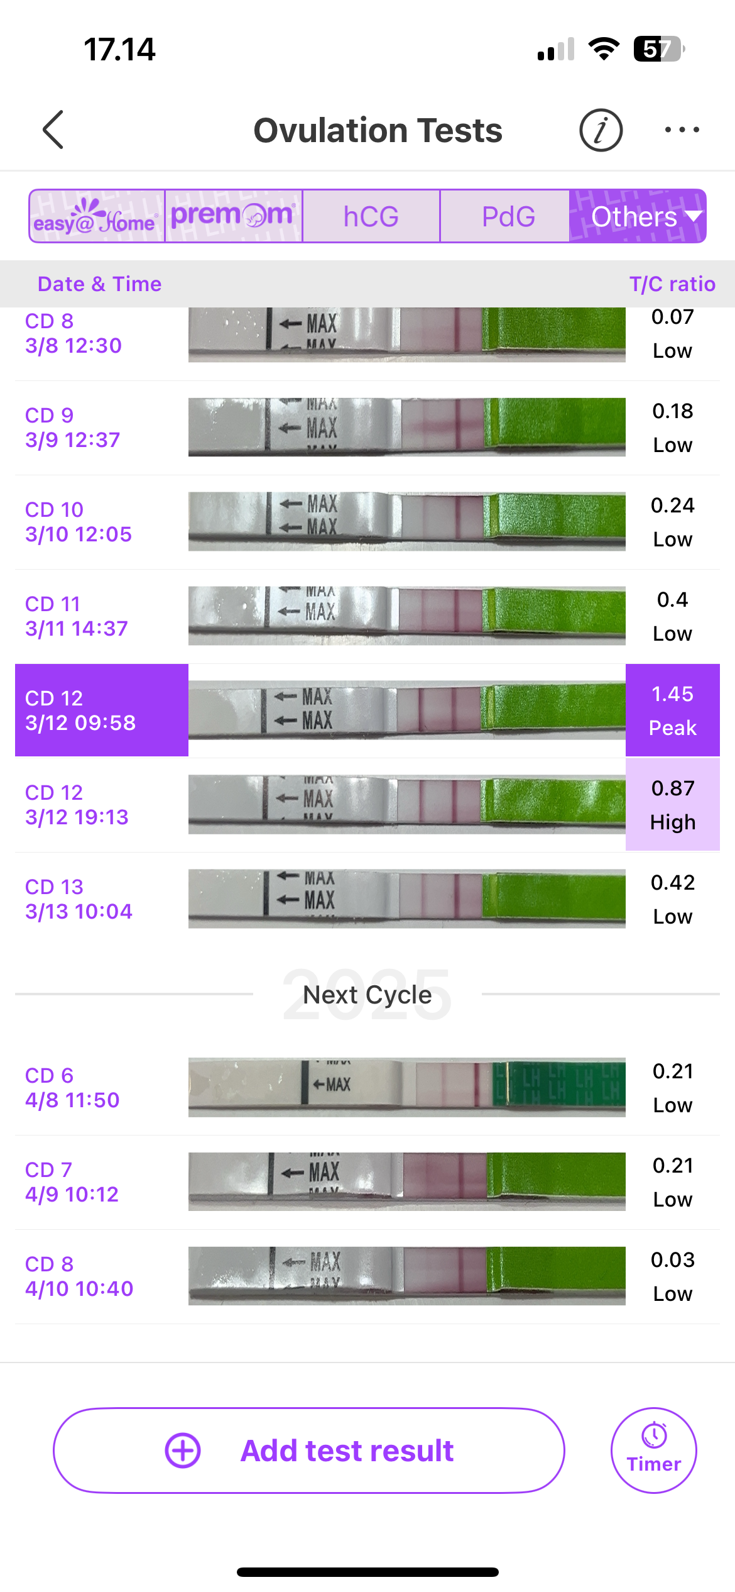Switch to the Premom tab
735x1592 pixels.
(233, 216)
